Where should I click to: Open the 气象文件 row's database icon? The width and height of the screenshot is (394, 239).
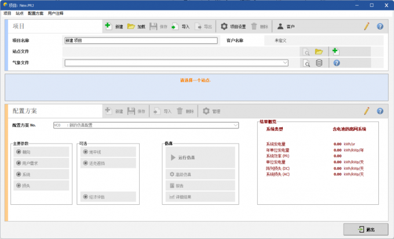tap(319, 62)
